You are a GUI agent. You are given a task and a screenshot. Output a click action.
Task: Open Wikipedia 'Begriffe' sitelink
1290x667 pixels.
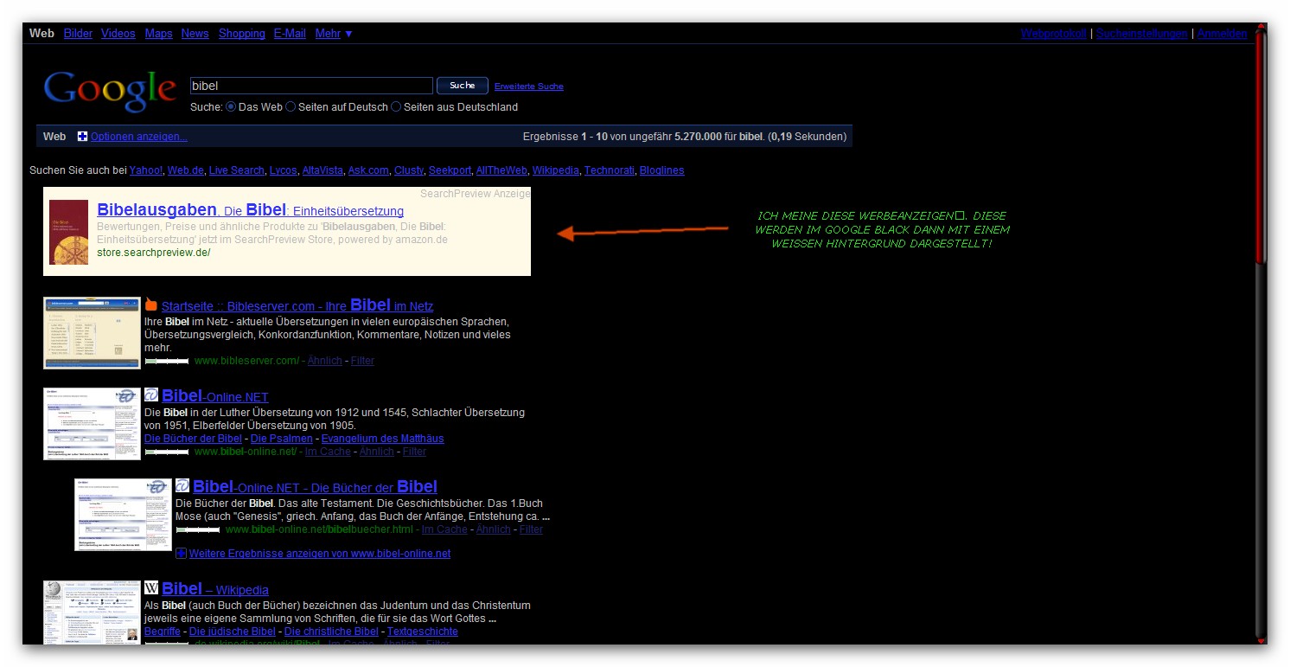pos(163,632)
